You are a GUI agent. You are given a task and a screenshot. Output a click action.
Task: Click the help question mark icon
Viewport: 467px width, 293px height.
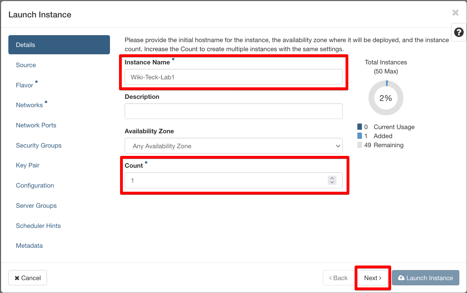click(459, 33)
